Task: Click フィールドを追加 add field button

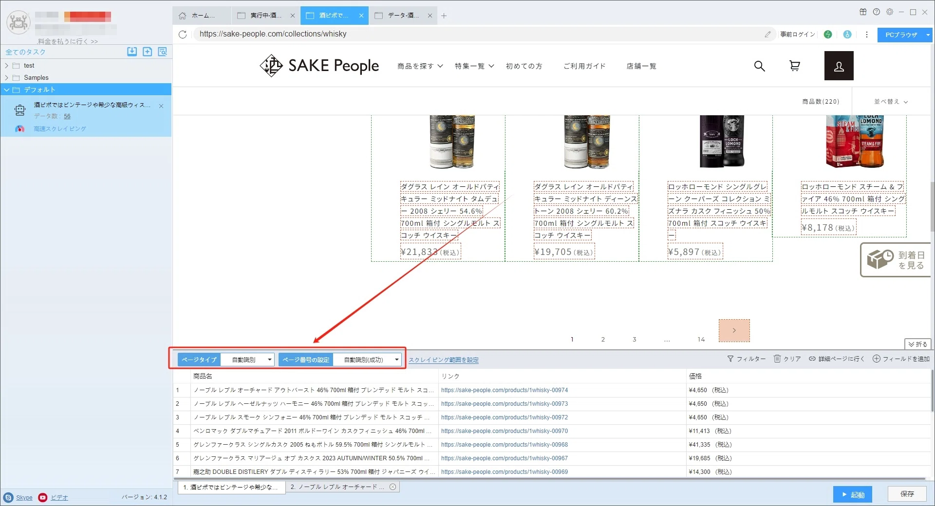Action: point(901,359)
